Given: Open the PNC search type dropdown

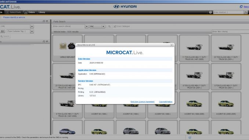Looking at the screenshot, I should tap(97, 26).
